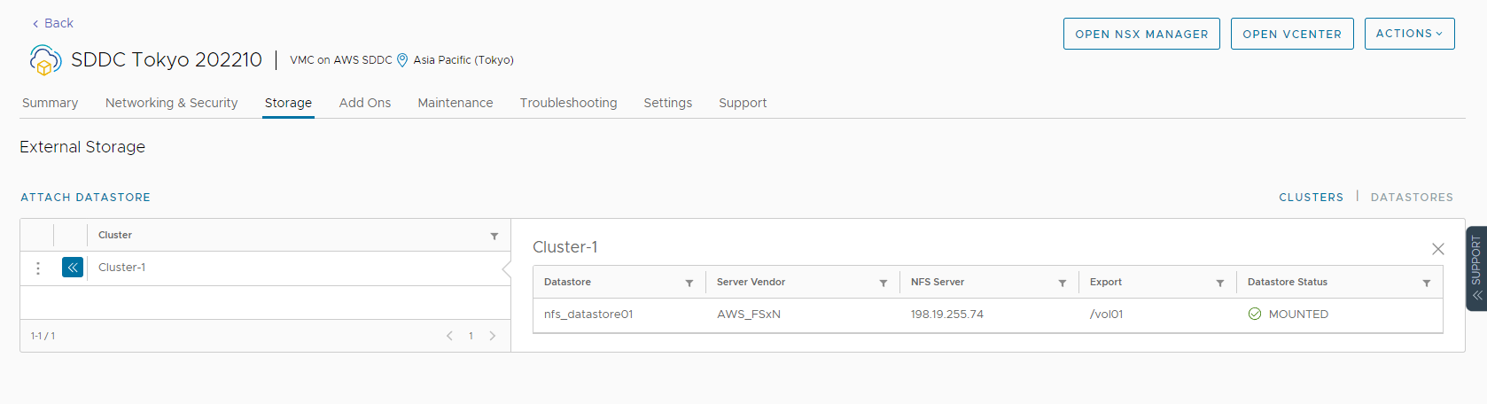Screen dimensions: 1487x404
Task: Close the Cluster-1 detail panel
Action: pos(1438,249)
